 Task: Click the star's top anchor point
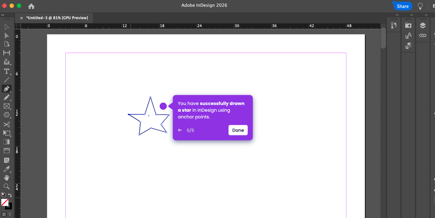(150, 97)
